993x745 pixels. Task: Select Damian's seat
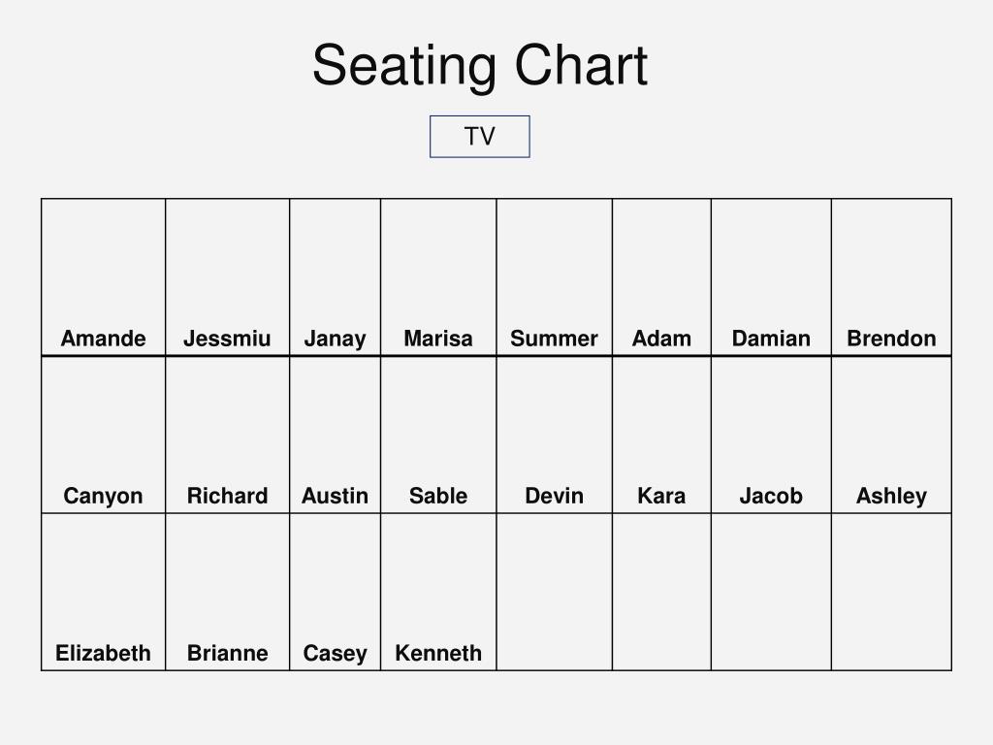tap(771, 277)
